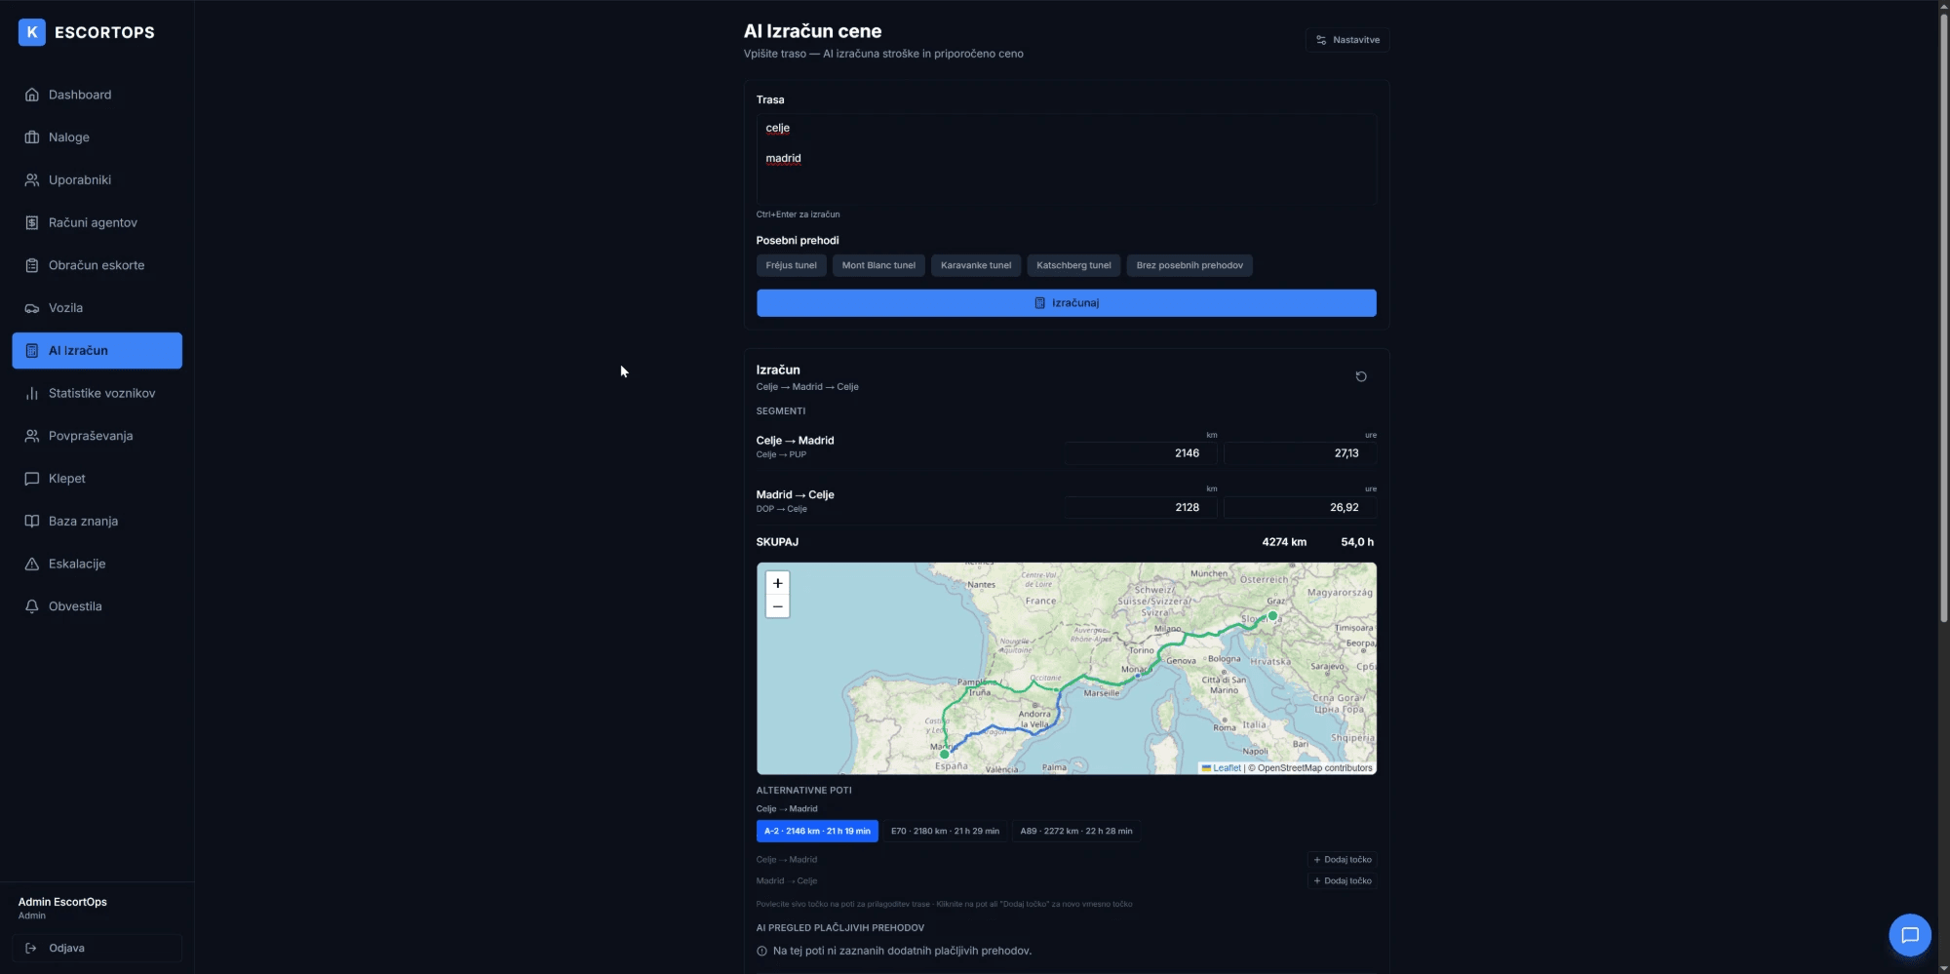The height and width of the screenshot is (974, 1950).
Task: Edit the Celje → Madrid km field
Action: [1141, 453]
